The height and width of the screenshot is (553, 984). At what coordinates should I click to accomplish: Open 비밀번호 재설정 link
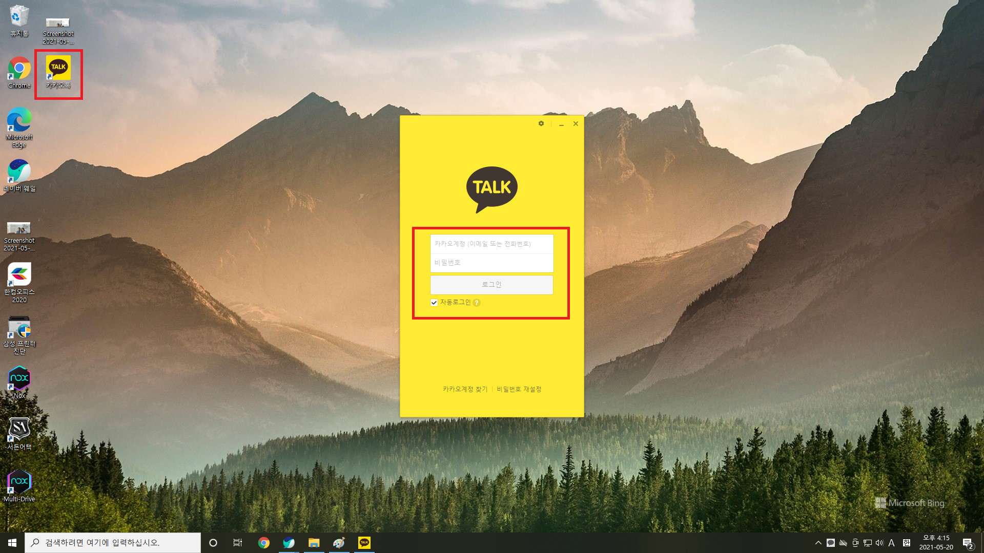[x=519, y=389]
